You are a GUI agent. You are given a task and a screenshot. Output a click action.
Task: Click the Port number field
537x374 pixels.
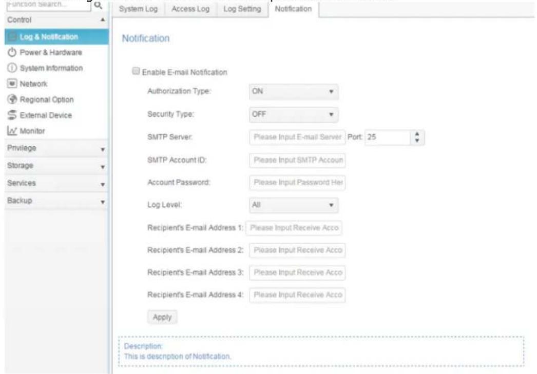[x=387, y=137]
